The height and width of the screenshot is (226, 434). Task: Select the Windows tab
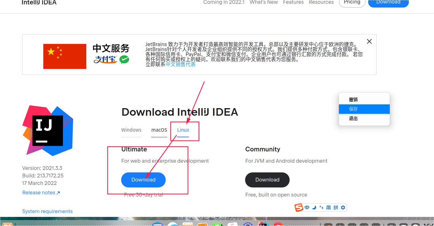(x=131, y=130)
